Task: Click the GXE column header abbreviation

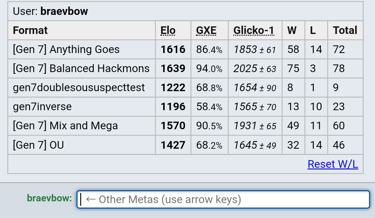Action: [x=206, y=30]
